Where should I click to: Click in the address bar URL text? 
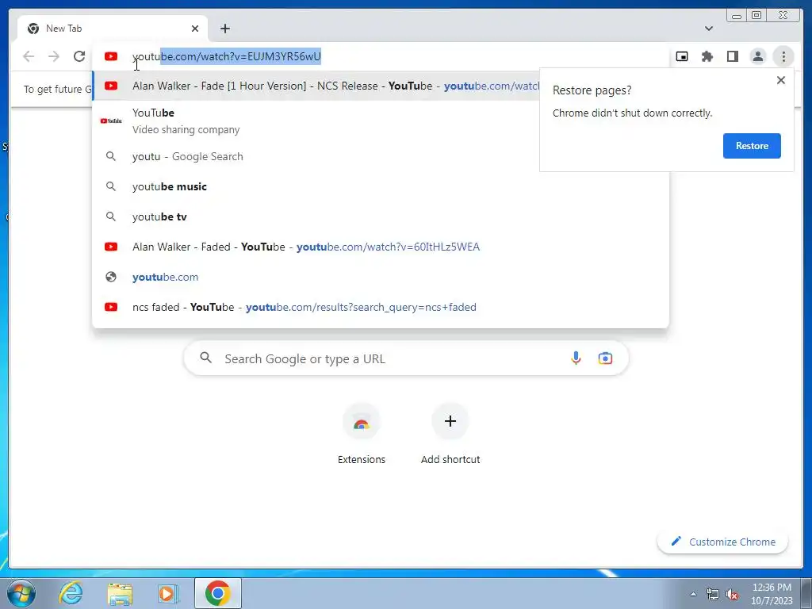pyautogui.click(x=227, y=56)
